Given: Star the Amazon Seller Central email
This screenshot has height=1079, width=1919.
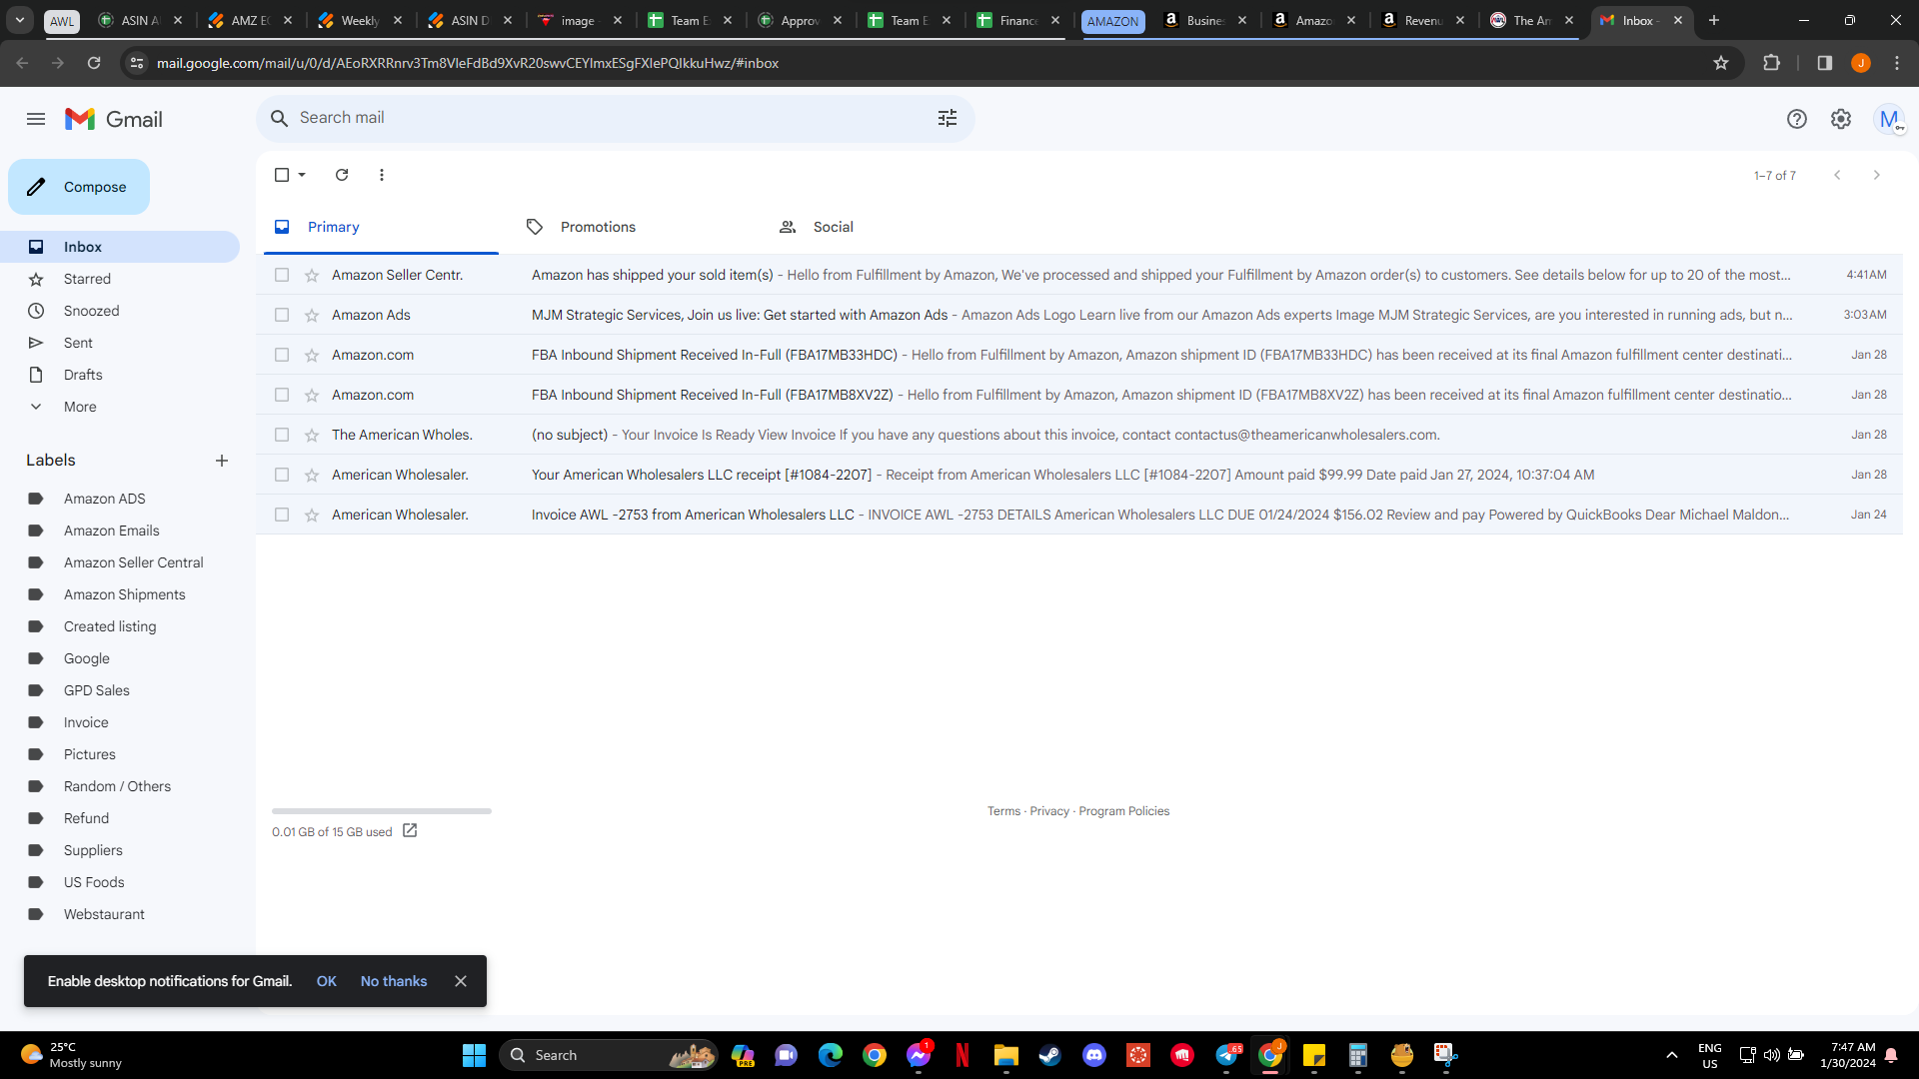Looking at the screenshot, I should coord(312,275).
